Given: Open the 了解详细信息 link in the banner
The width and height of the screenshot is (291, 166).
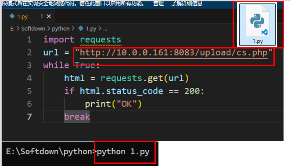Looking at the screenshot, I should (187, 3).
